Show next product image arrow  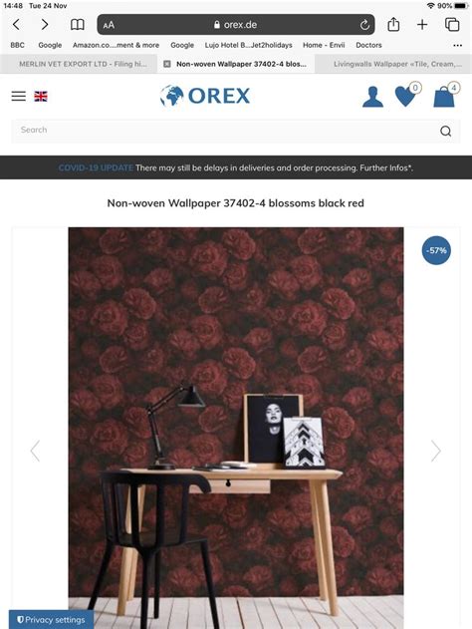pyautogui.click(x=436, y=451)
